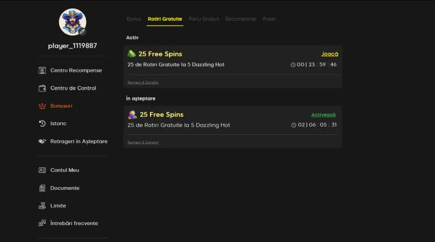Click Joacă on the active free spins
Image resolution: width=435 pixels, height=242 pixels.
tap(330, 54)
